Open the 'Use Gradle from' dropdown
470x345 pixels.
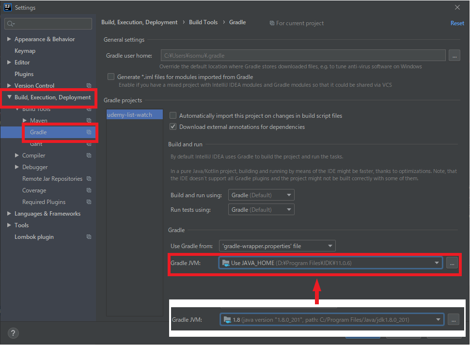tap(277, 246)
